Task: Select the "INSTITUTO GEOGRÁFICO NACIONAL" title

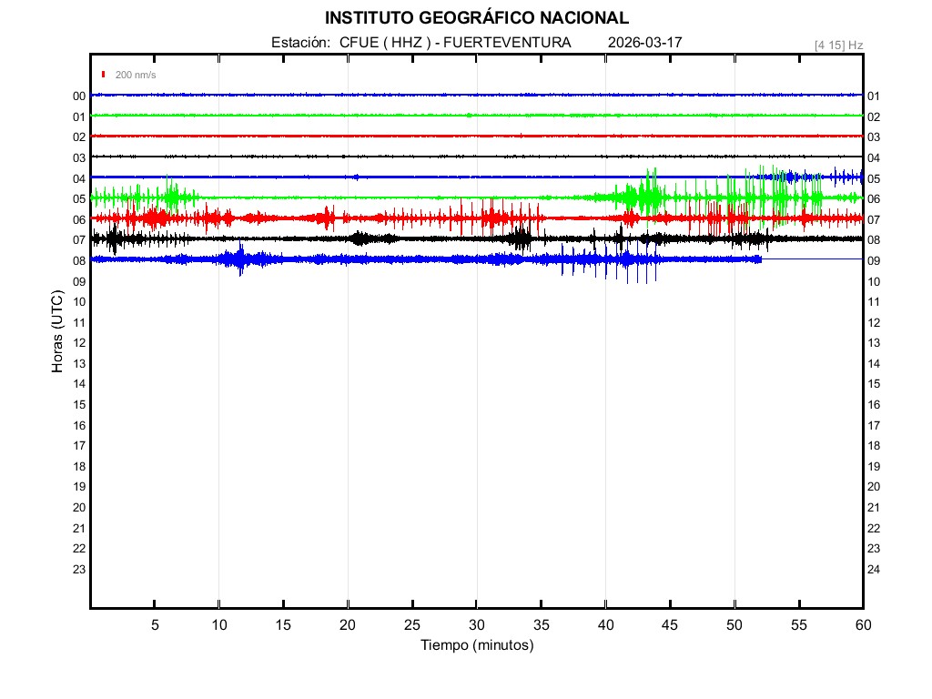Action: (476, 18)
